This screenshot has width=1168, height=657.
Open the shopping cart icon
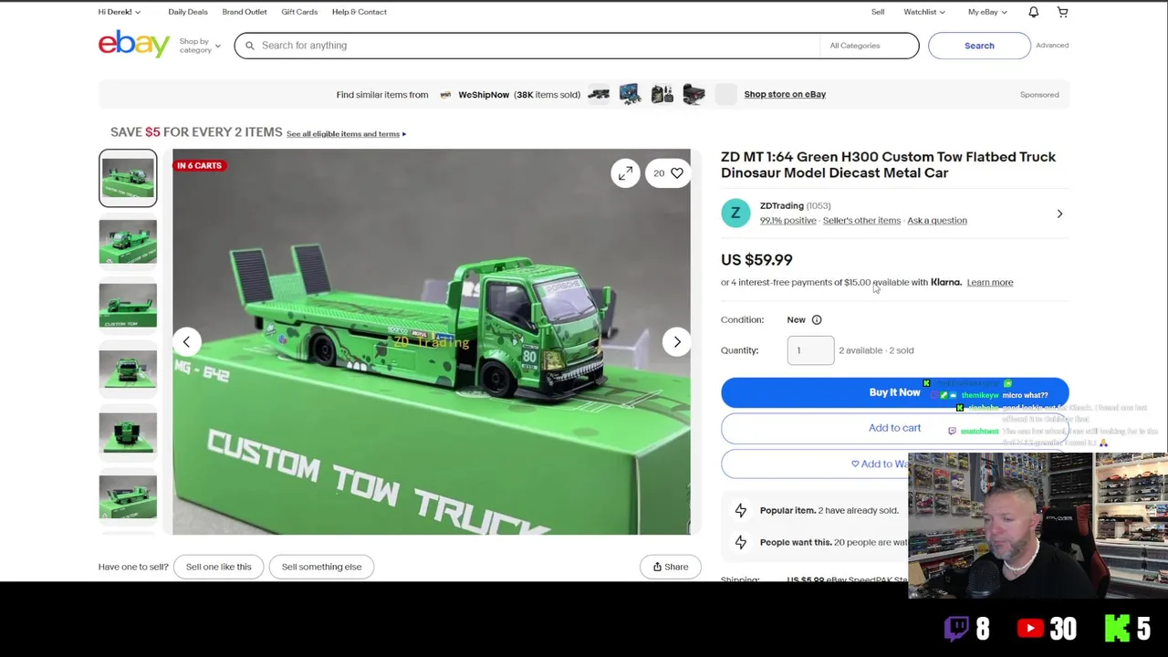1062,12
